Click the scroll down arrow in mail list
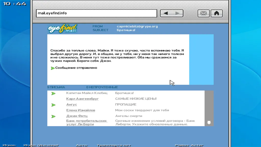Screen dimensions: 261x147 pyautogui.click(x=209, y=122)
